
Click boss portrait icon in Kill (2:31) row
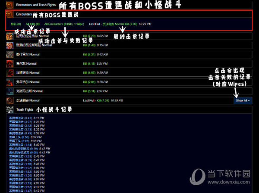[x=9, y=55]
